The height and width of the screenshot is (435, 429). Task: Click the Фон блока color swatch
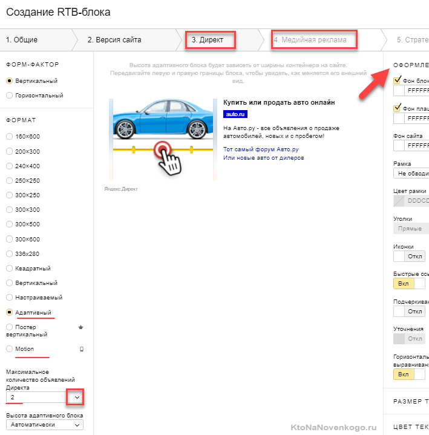click(399, 91)
